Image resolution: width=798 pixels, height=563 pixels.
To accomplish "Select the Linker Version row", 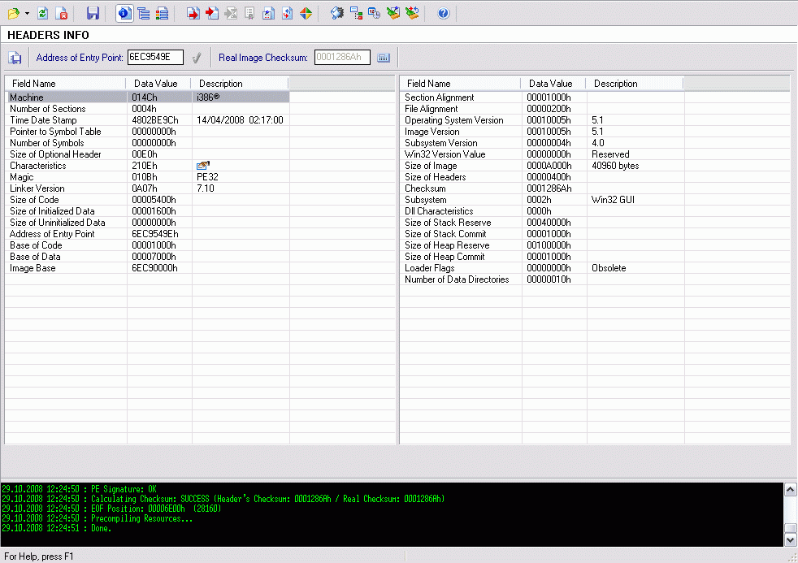I will (148, 188).
